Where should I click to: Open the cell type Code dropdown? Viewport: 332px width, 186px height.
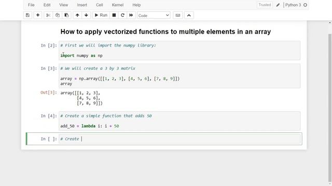tap(154, 16)
